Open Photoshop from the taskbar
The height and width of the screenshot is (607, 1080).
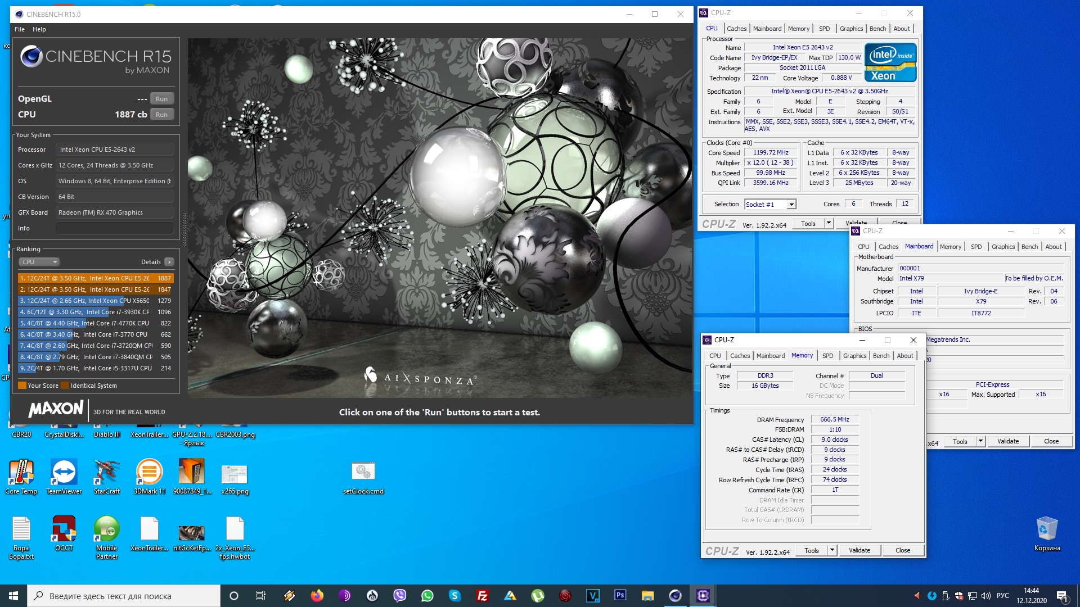620,596
